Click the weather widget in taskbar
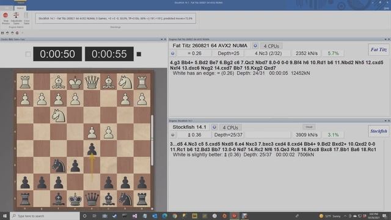The height and width of the screenshot is (220, 391). tap(330, 216)
